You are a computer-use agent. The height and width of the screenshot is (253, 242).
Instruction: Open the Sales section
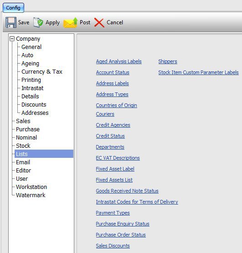(x=23, y=121)
